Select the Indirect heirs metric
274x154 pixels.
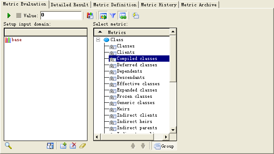click(x=135, y=122)
